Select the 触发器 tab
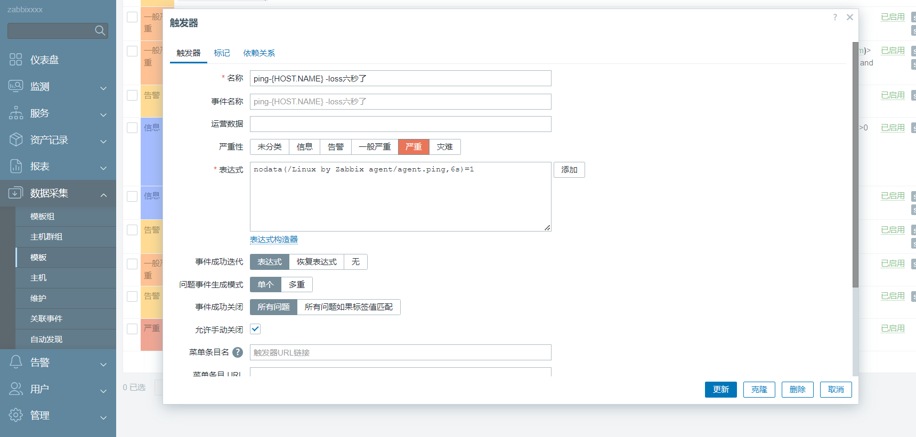Image resolution: width=916 pixels, height=437 pixels. coord(189,53)
